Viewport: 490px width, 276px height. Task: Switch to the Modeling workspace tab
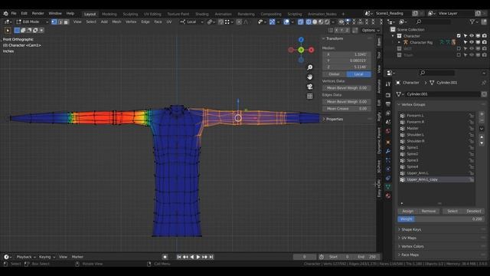point(109,14)
